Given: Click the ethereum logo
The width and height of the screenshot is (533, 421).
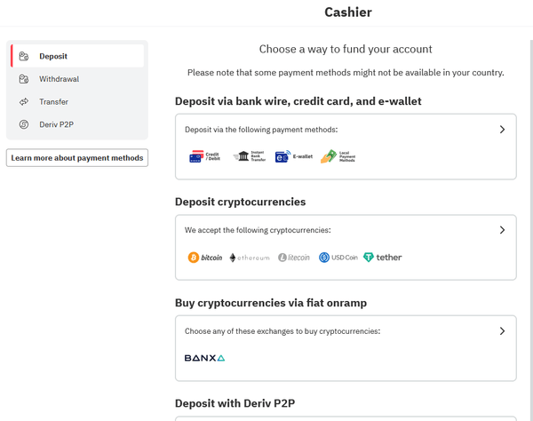Looking at the screenshot, I should coord(250,258).
